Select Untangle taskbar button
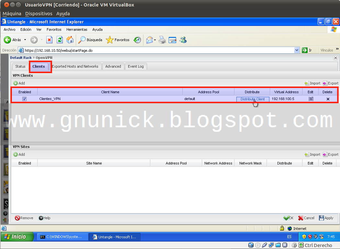This screenshot has height=249, width=340. pos(115,237)
